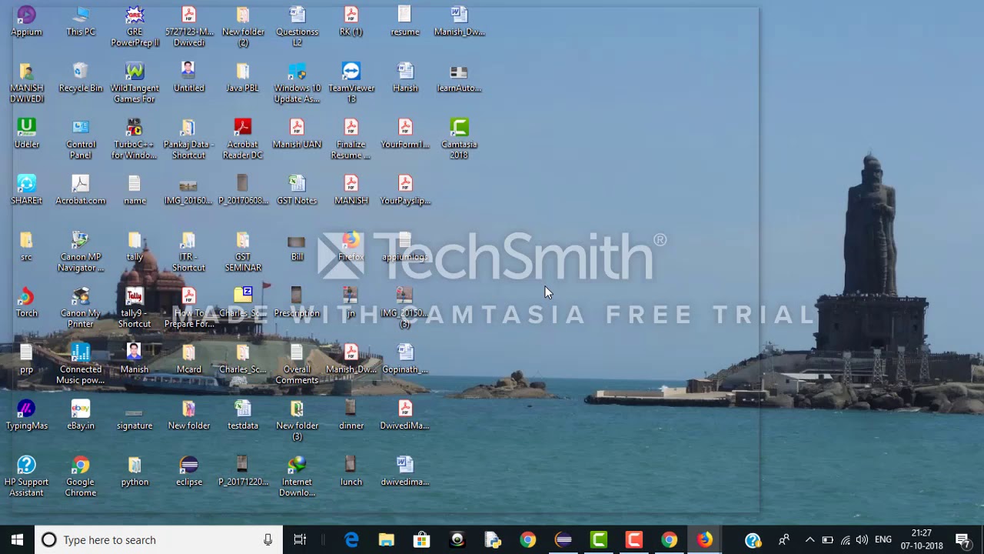Launch GRE PowerPrep II shortcut
Viewport: 984px width, 554px height.
[x=135, y=27]
